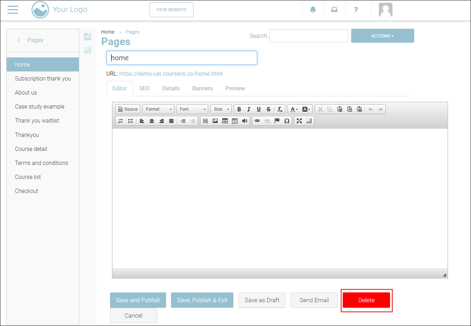Screen dimensions: 471x326
Task: Toggle Source view in the editor
Action: [128, 109]
